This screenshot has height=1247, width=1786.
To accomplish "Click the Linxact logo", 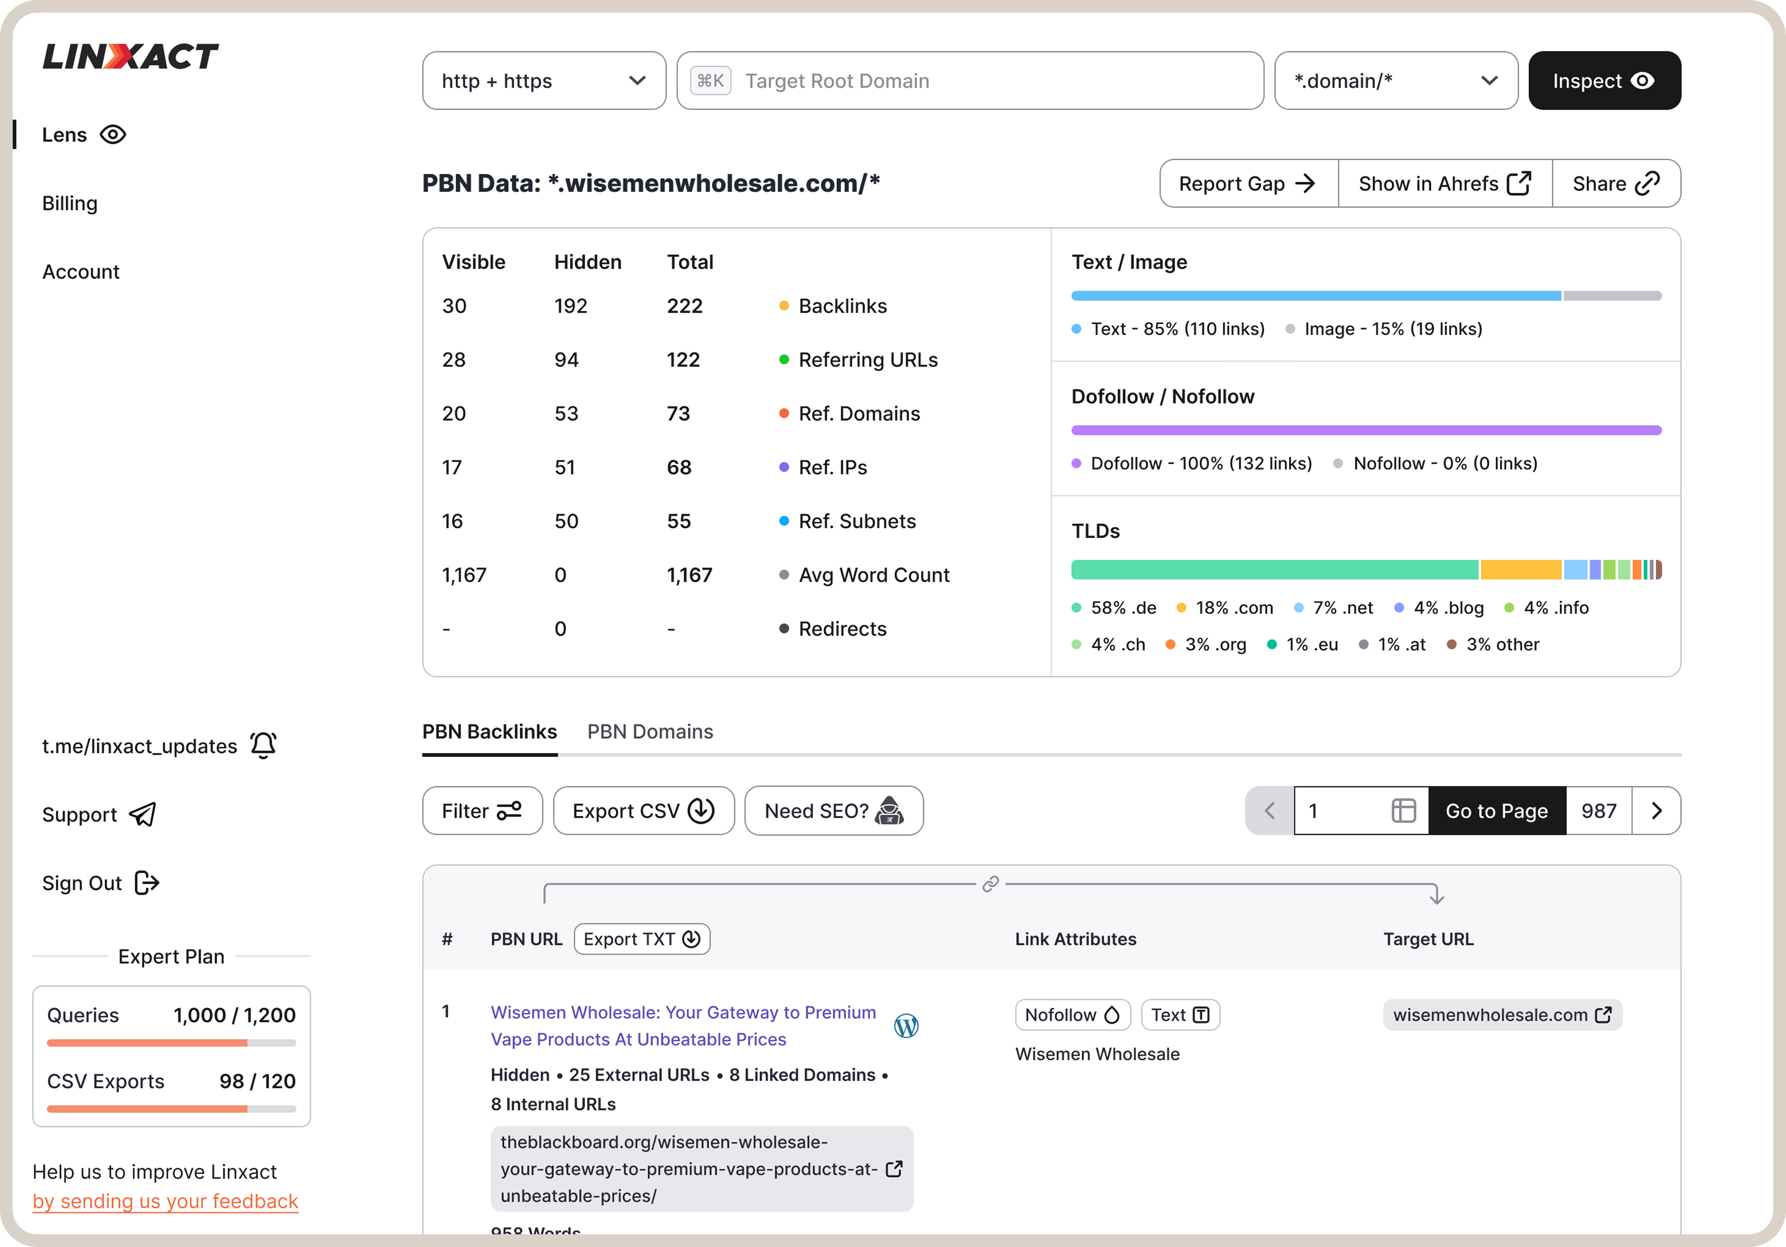I will (x=131, y=56).
